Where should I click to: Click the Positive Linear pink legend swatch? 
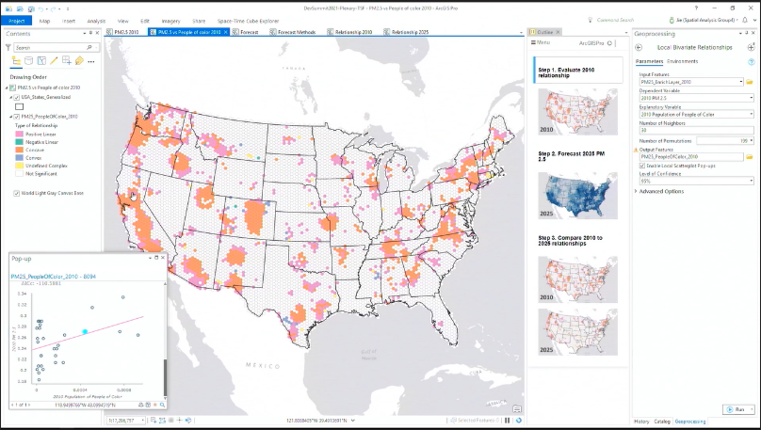(20, 135)
